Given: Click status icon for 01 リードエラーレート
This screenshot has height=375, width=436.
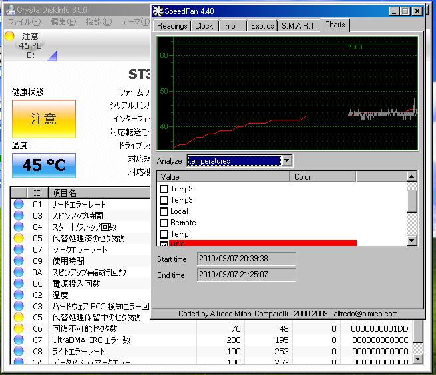Looking at the screenshot, I should point(19,204).
